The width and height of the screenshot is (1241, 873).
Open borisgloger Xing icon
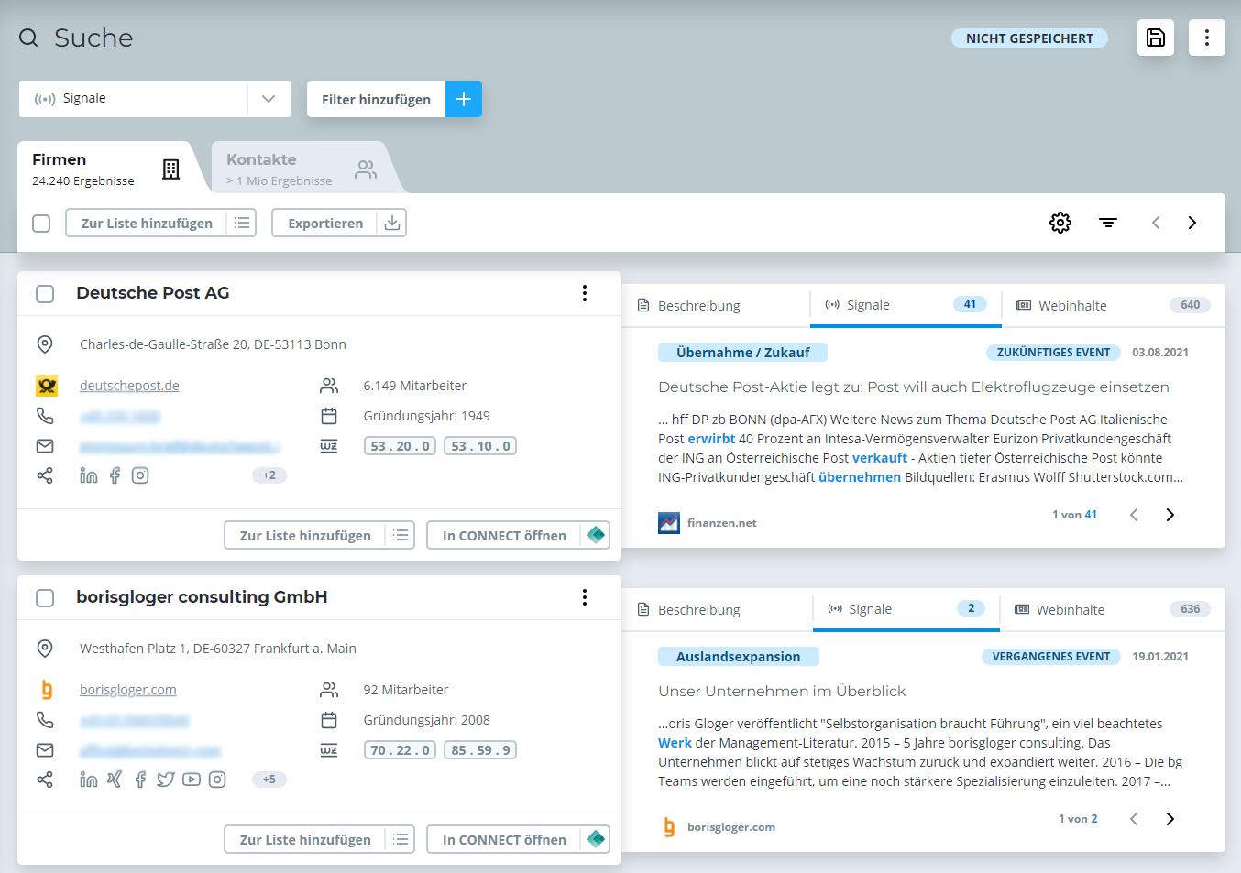coord(115,780)
